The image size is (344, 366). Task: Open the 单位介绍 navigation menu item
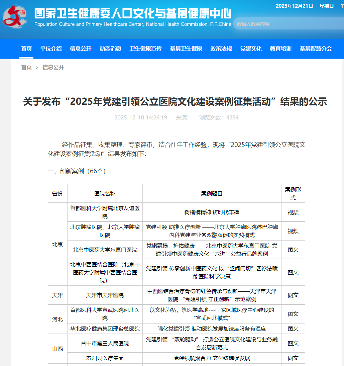[51, 49]
